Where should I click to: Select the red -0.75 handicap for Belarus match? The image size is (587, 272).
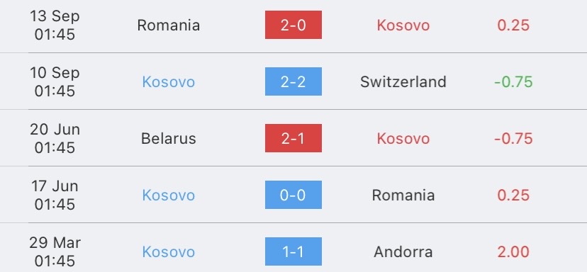[x=513, y=138]
